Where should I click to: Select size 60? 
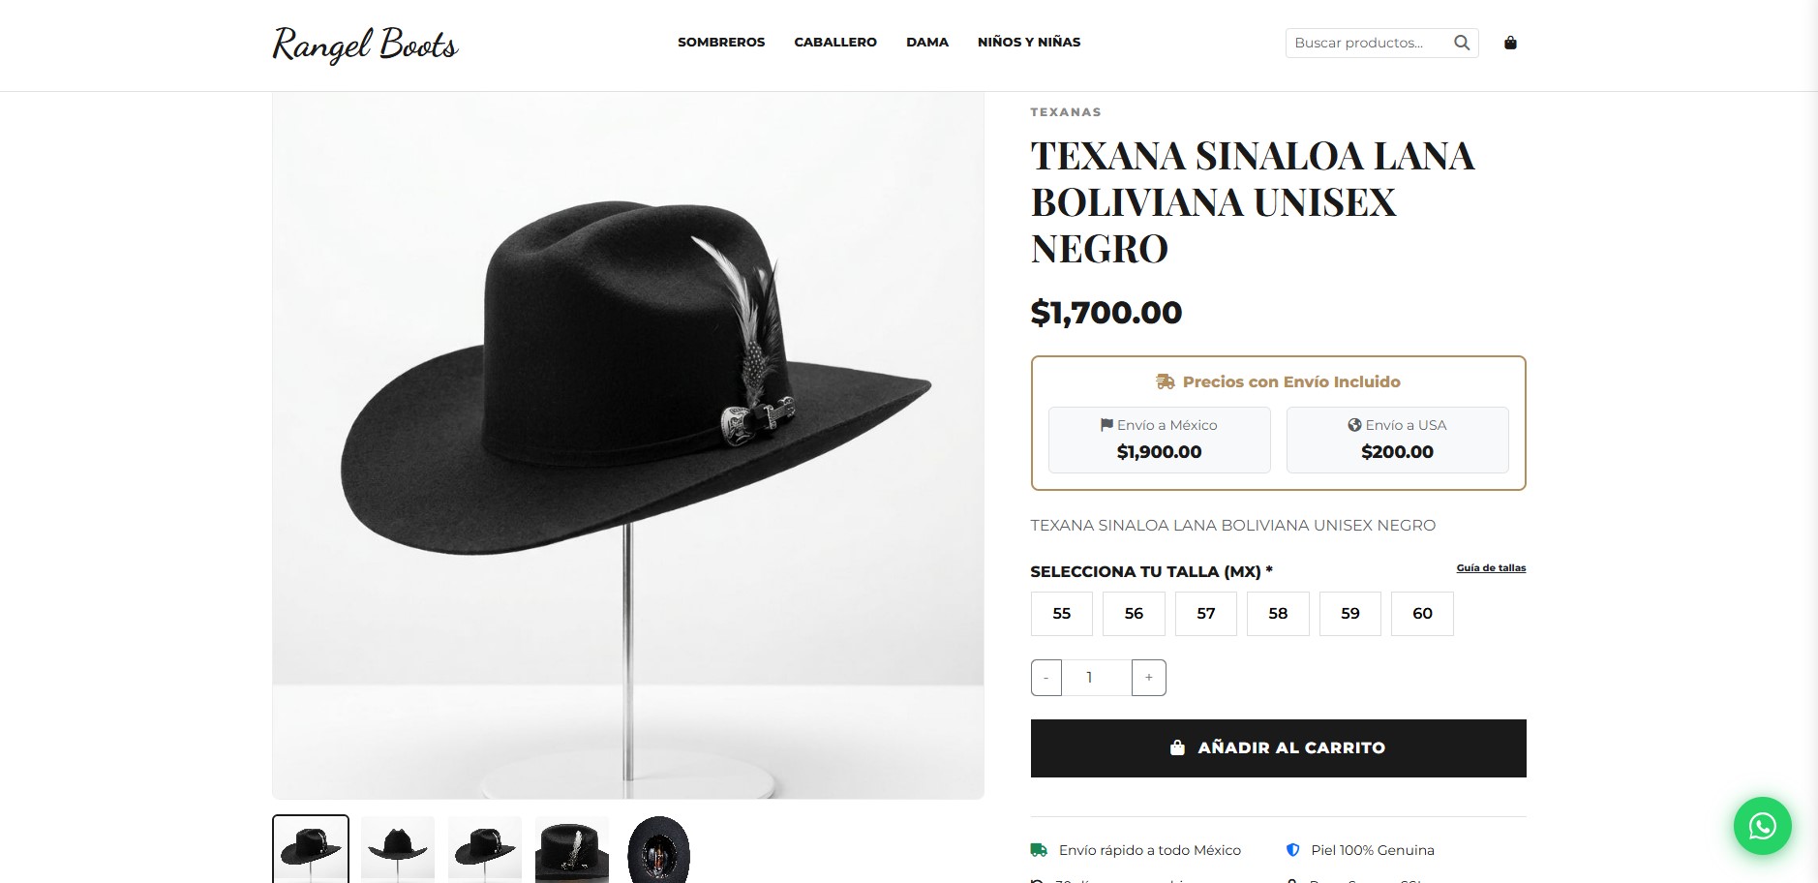(x=1422, y=614)
